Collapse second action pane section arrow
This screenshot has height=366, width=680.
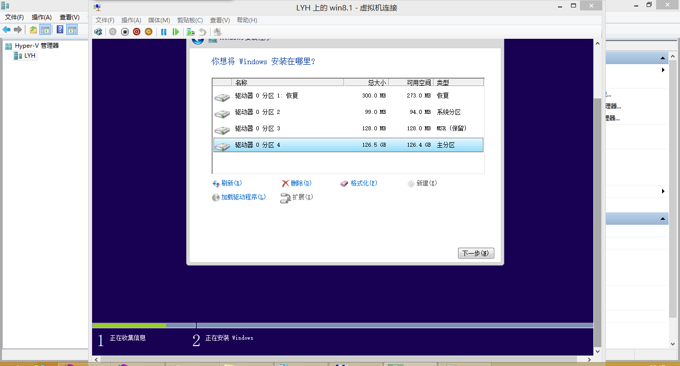(663, 219)
